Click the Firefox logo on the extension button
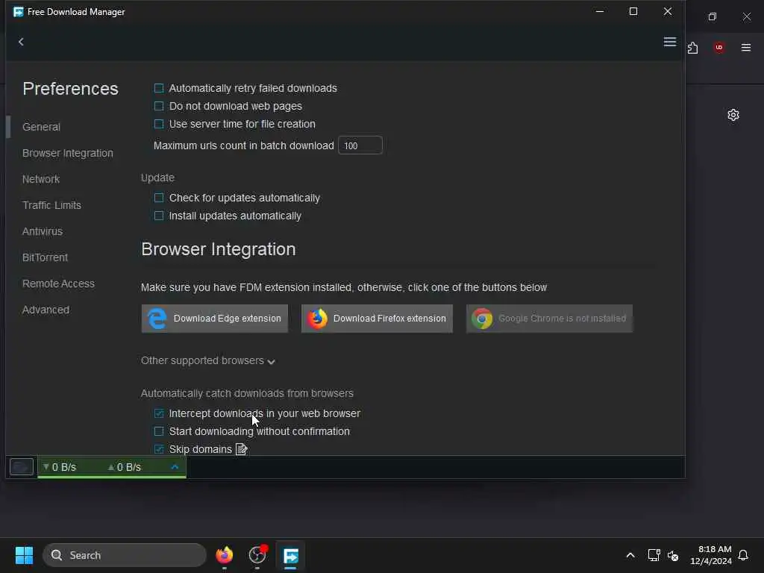 point(317,319)
